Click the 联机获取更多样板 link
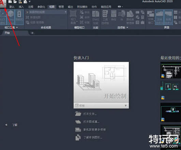This screenshot has height=150, width=181. [x=95, y=130]
